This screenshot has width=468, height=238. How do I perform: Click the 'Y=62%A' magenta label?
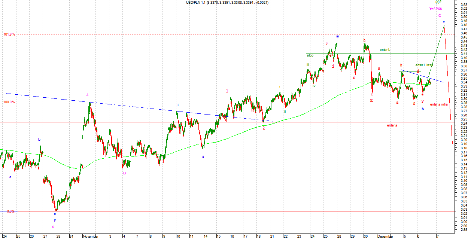point(435,9)
